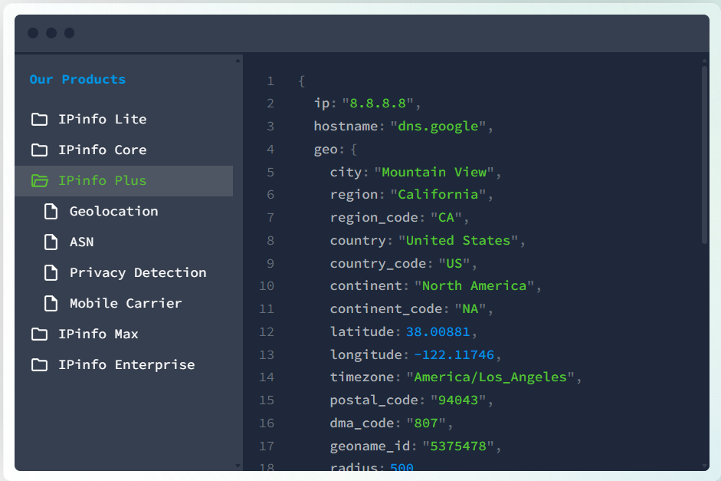Select the ASN item
The height and width of the screenshot is (481, 721).
[x=81, y=242]
